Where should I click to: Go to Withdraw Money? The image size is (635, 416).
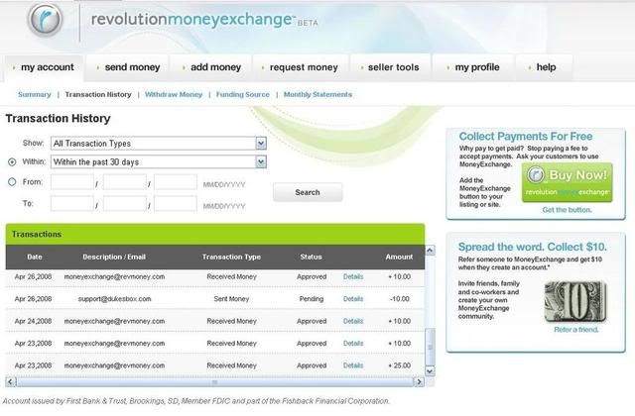pos(174,95)
